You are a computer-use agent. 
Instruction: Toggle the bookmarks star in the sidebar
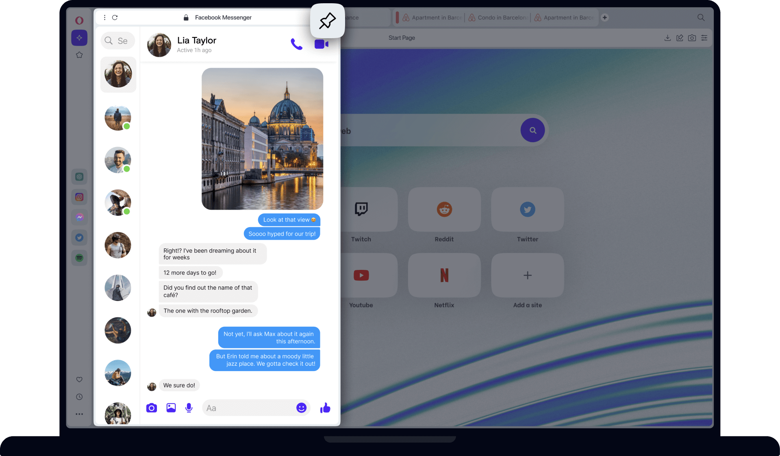click(x=79, y=55)
